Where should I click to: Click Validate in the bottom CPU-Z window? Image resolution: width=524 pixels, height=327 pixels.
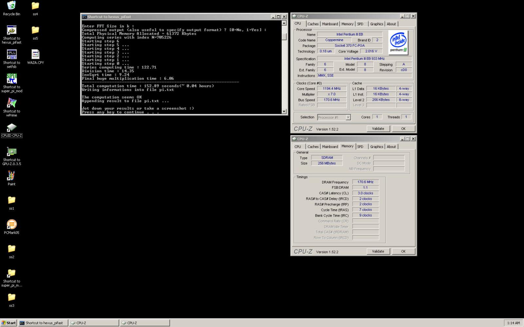coord(378,251)
